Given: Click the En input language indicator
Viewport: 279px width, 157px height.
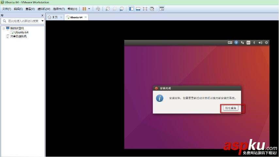Looking at the screenshot, I should point(248,43).
